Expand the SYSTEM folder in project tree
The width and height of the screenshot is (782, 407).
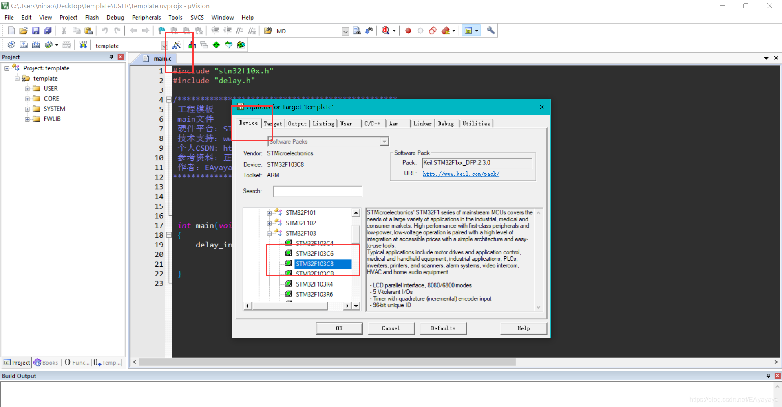[x=27, y=109]
